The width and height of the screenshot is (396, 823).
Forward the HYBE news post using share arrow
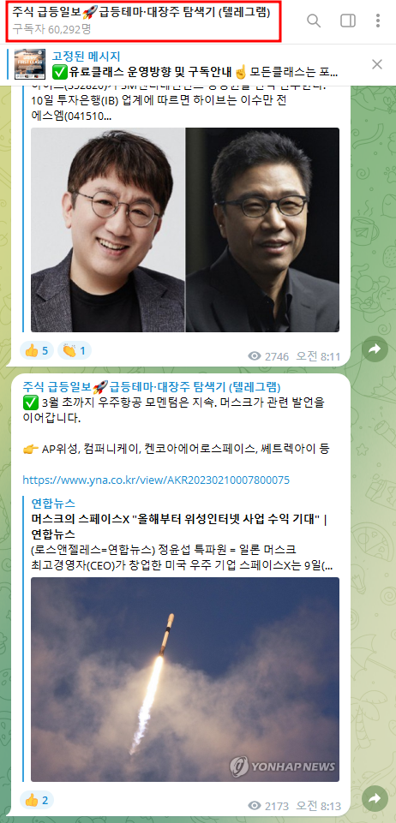[375, 349]
